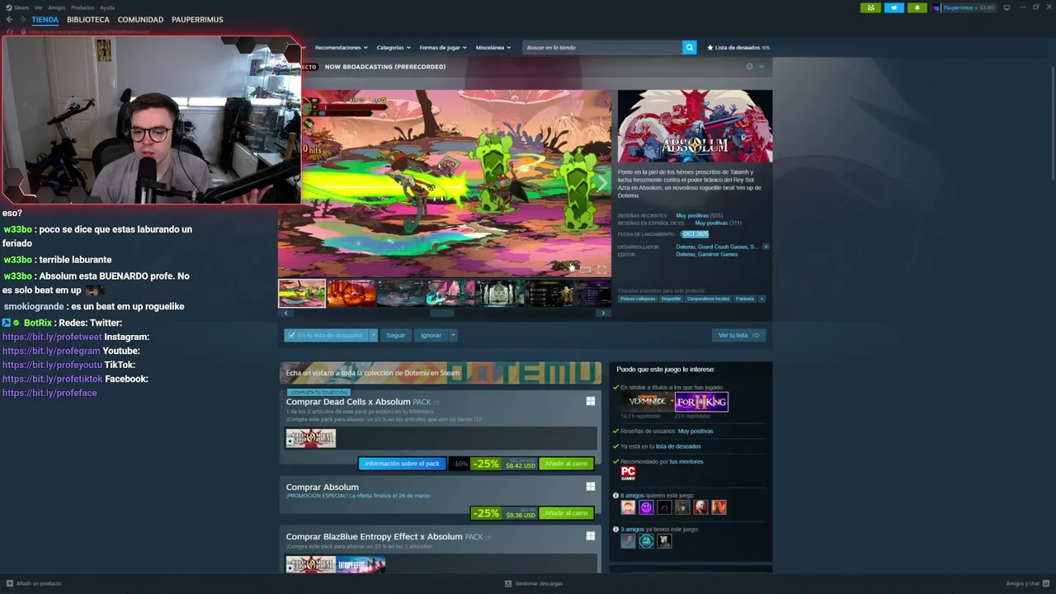
Task: Click Información sobre el pack button
Action: pos(402,464)
